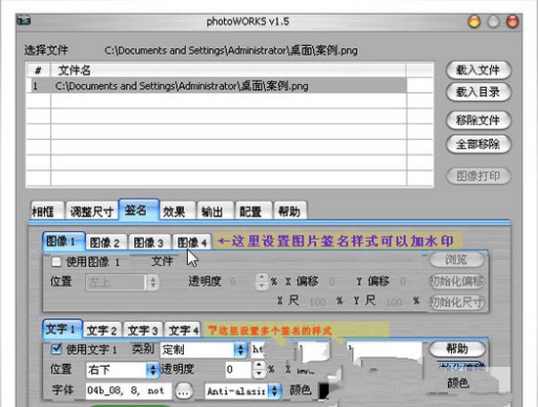Click the text 透明度 value field
The width and height of the screenshot is (538, 407).
pos(238,370)
